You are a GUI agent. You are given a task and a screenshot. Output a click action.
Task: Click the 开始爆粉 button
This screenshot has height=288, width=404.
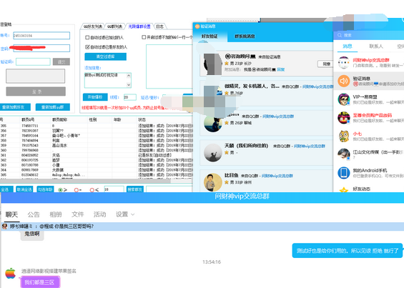95,97
